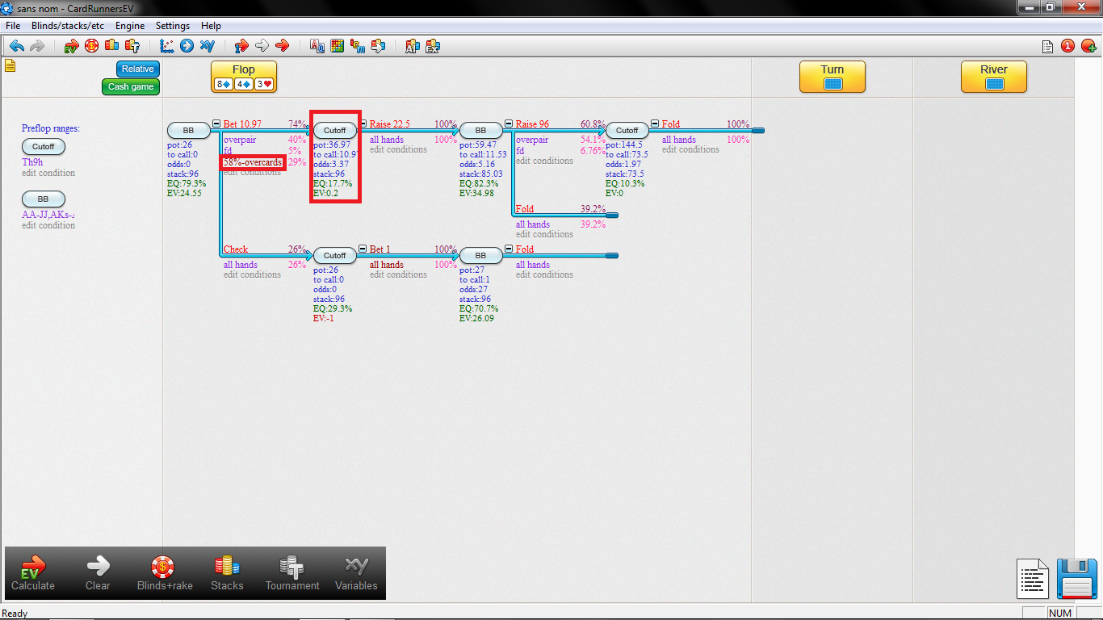Click the Tournament button in bottom panel
The width and height of the screenshot is (1103, 620).
click(x=292, y=573)
